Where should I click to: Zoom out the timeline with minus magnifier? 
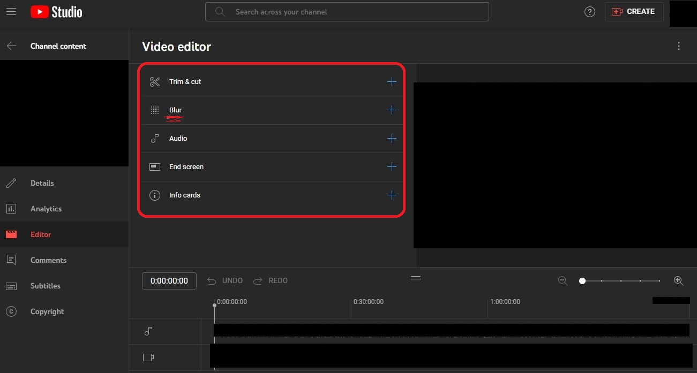tap(563, 280)
